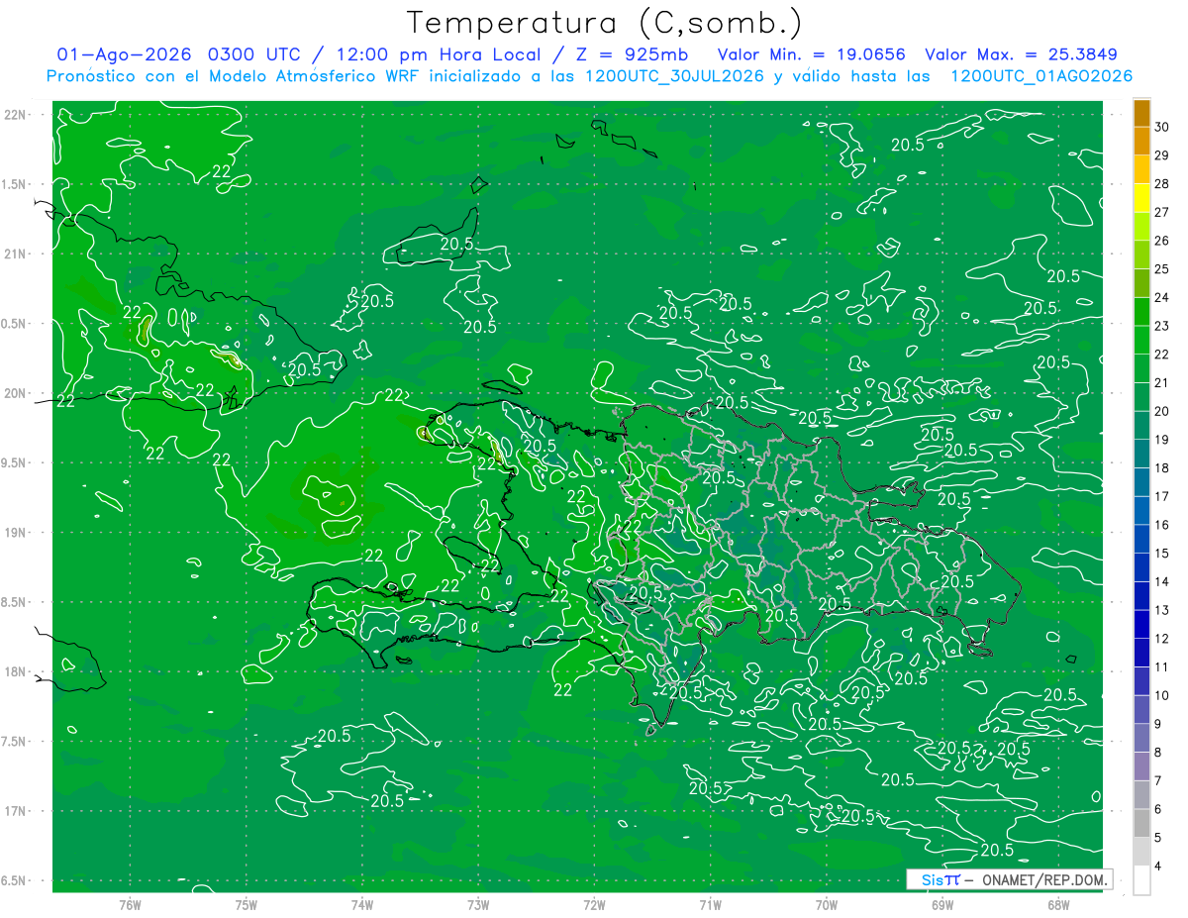
Task: Click the blue colorbar segment between 14 and 15
Action: (x=1141, y=567)
